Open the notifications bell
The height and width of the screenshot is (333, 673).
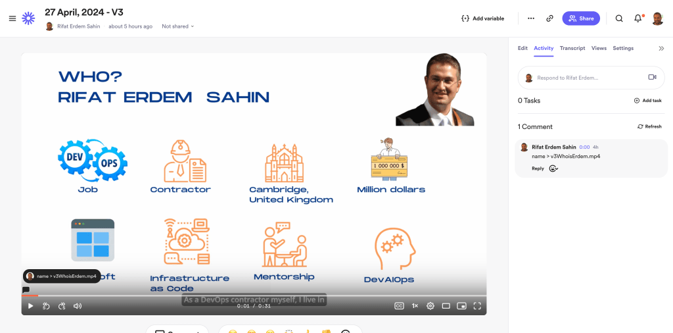(638, 18)
